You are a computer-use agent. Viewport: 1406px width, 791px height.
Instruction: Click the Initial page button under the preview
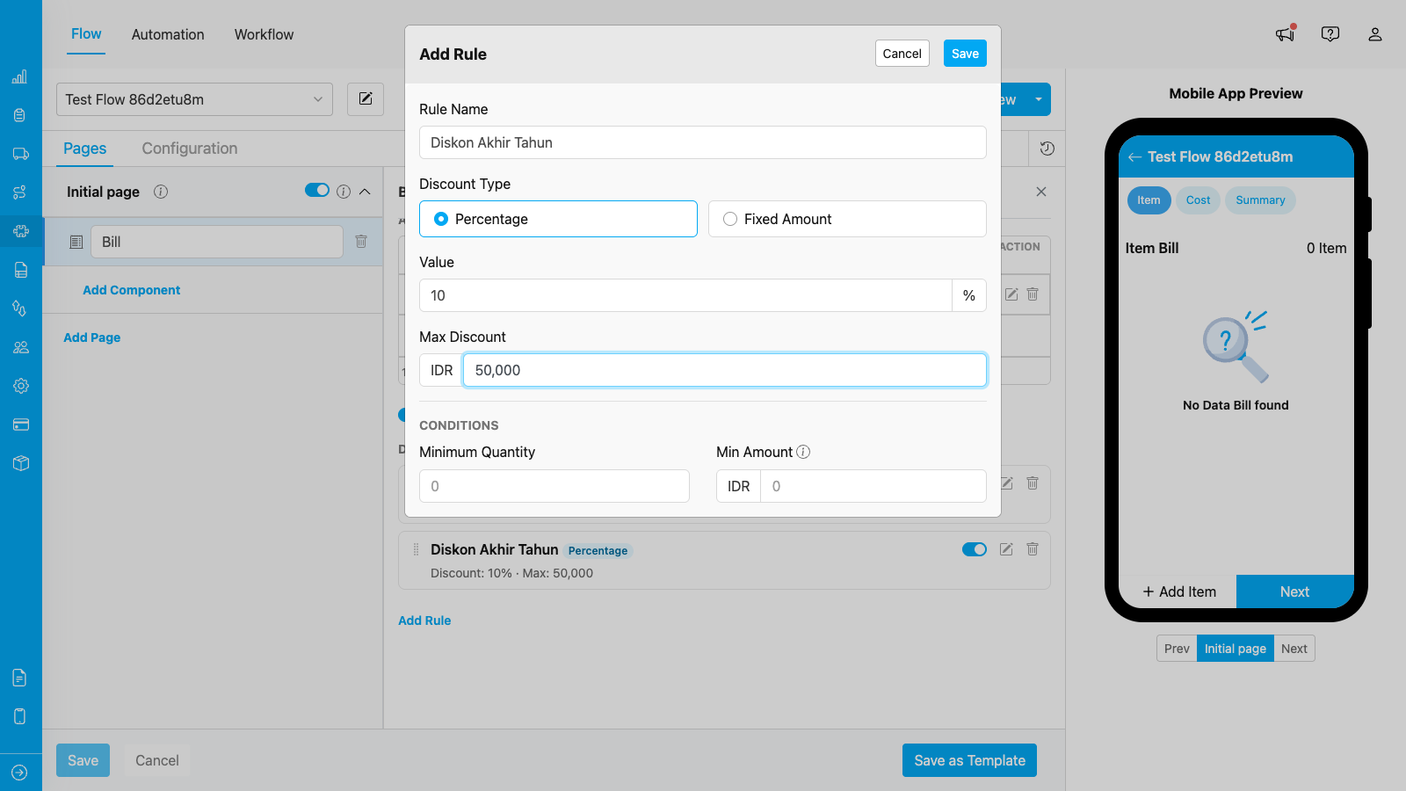tap(1236, 649)
